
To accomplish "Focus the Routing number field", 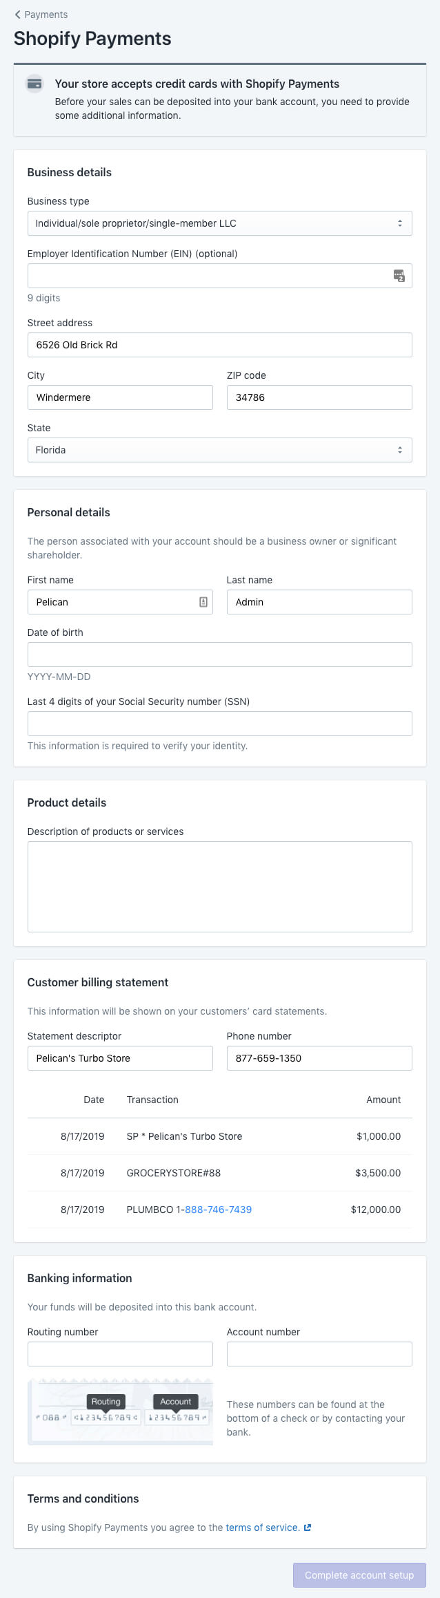I will (120, 1354).
